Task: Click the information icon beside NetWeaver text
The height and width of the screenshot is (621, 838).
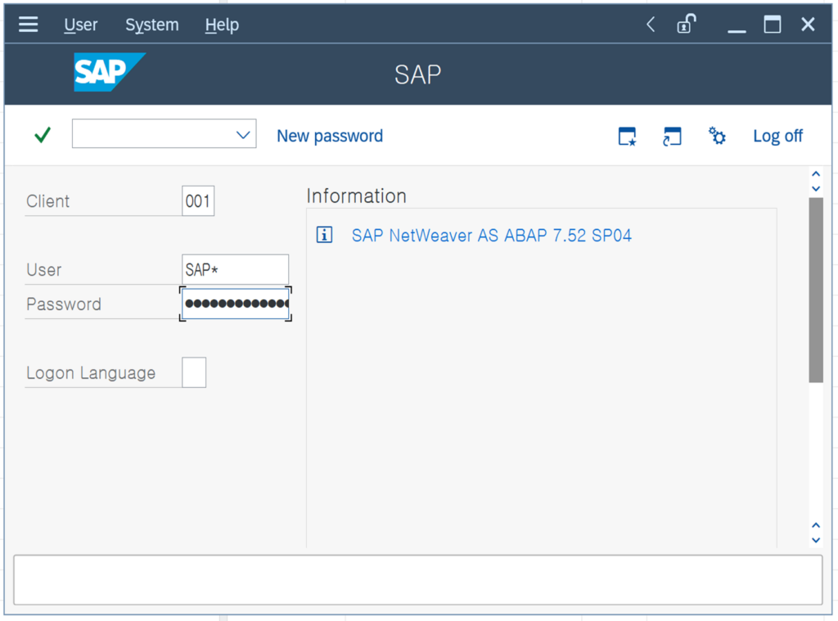Action: point(324,235)
